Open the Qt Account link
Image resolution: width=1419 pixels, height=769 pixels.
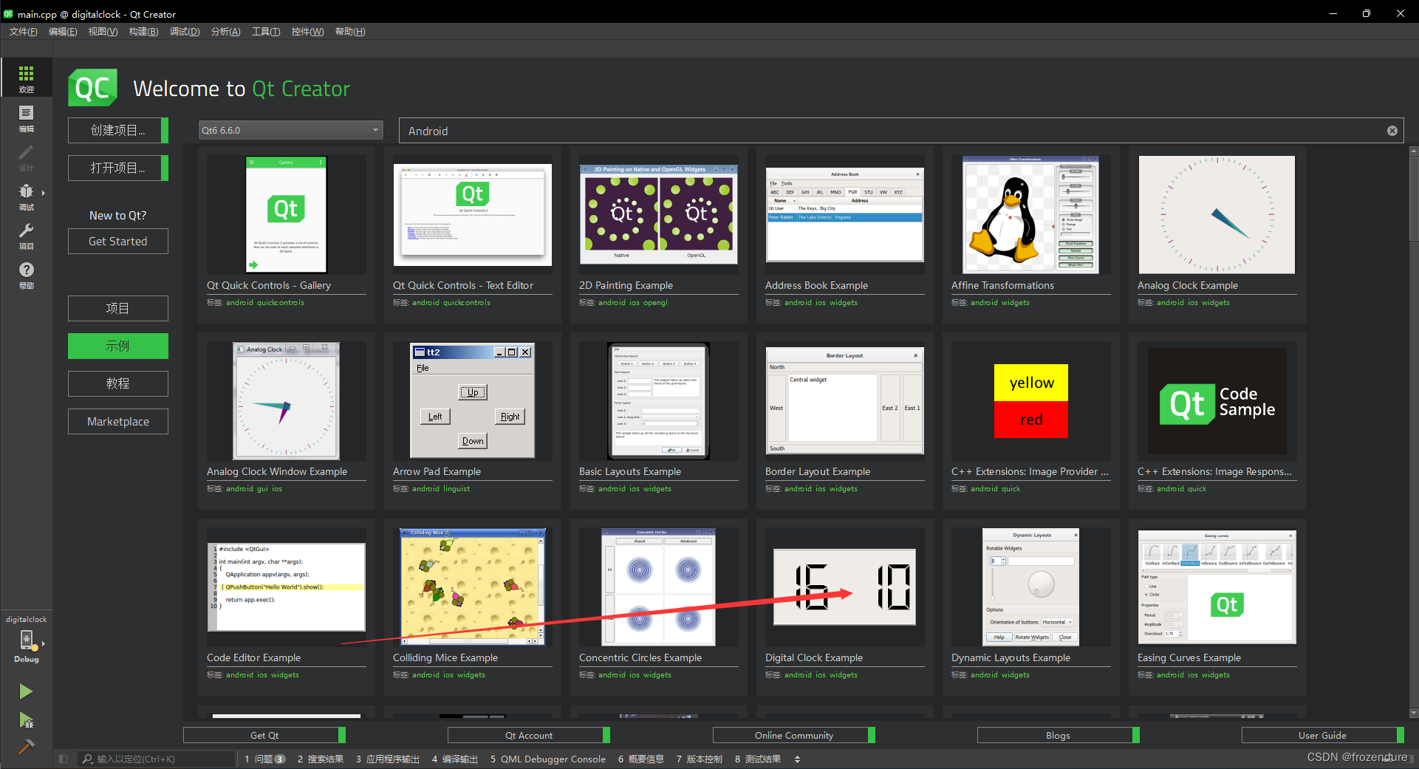529,735
